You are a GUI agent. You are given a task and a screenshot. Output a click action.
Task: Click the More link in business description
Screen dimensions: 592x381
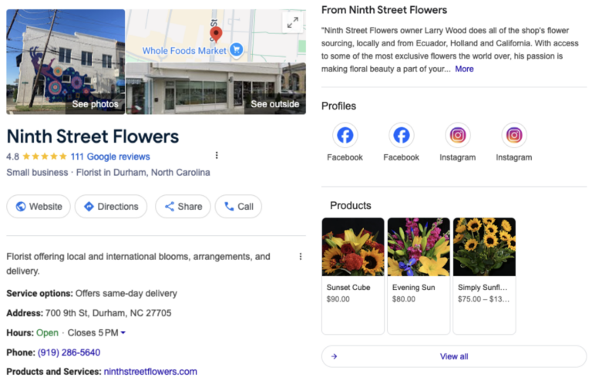point(464,69)
